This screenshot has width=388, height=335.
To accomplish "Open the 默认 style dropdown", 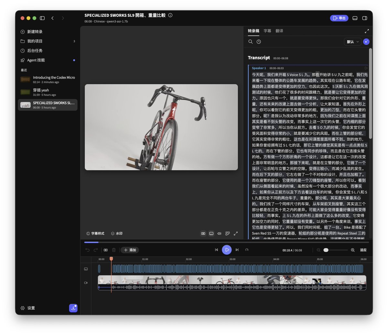I will [352, 42].
